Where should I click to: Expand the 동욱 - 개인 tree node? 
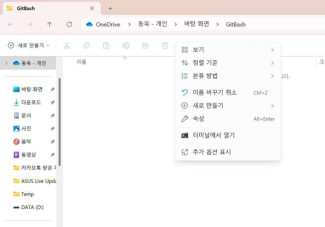pos(6,63)
